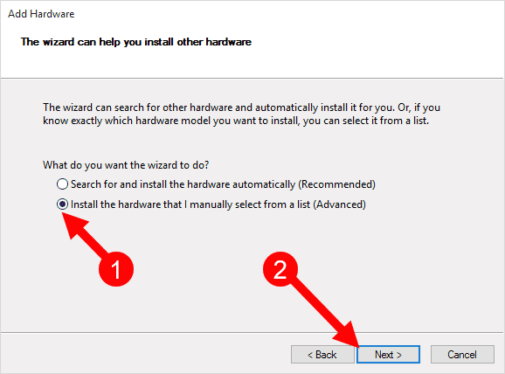This screenshot has width=505, height=374.
Task: Click the empty circle of the Recommended option
Action: (62, 184)
